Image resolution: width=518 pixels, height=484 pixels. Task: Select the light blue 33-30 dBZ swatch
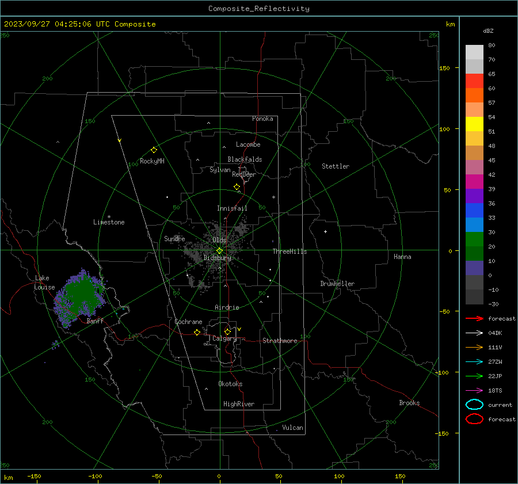pyautogui.click(x=474, y=224)
